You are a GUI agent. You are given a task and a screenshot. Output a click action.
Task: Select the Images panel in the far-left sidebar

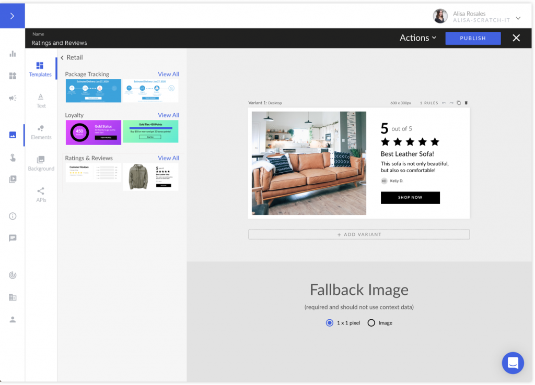tap(13, 135)
